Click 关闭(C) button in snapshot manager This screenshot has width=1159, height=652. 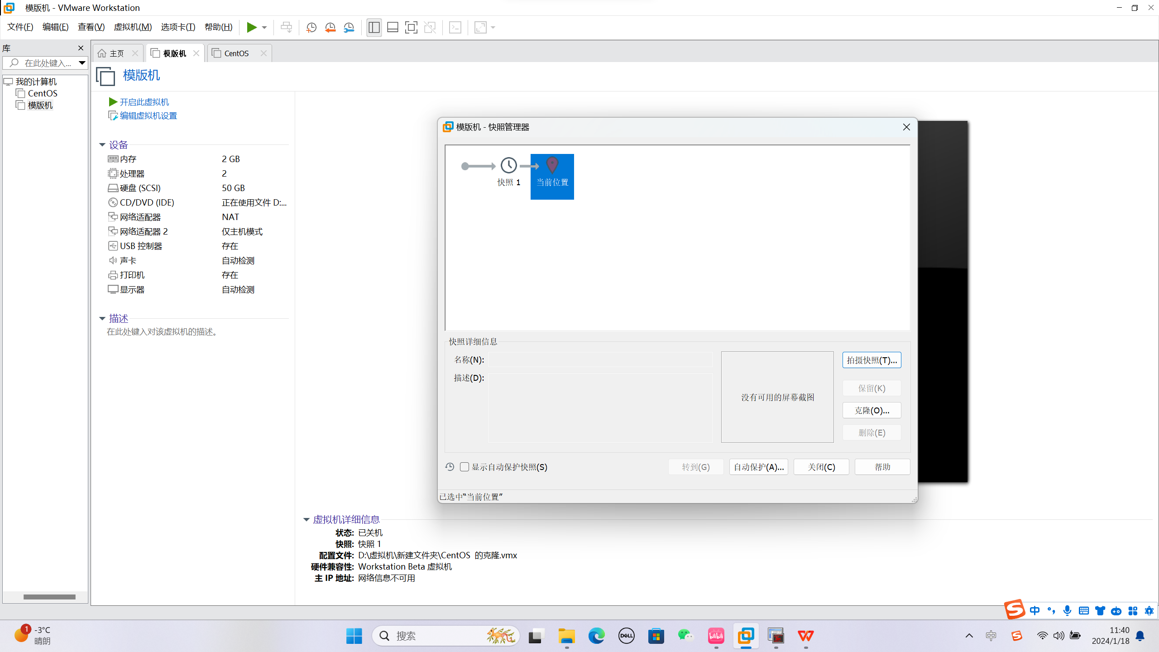[x=821, y=467]
